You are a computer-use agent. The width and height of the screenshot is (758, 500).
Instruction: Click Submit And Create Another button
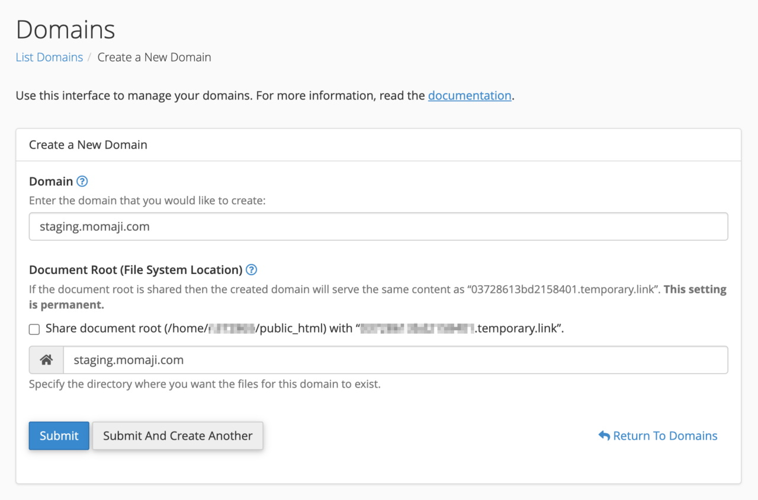coord(178,436)
